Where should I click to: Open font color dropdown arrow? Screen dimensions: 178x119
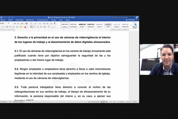tap(27, 27)
